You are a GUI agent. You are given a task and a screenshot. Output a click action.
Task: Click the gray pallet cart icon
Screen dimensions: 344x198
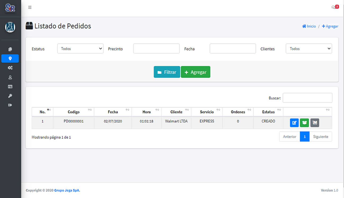[315, 123]
